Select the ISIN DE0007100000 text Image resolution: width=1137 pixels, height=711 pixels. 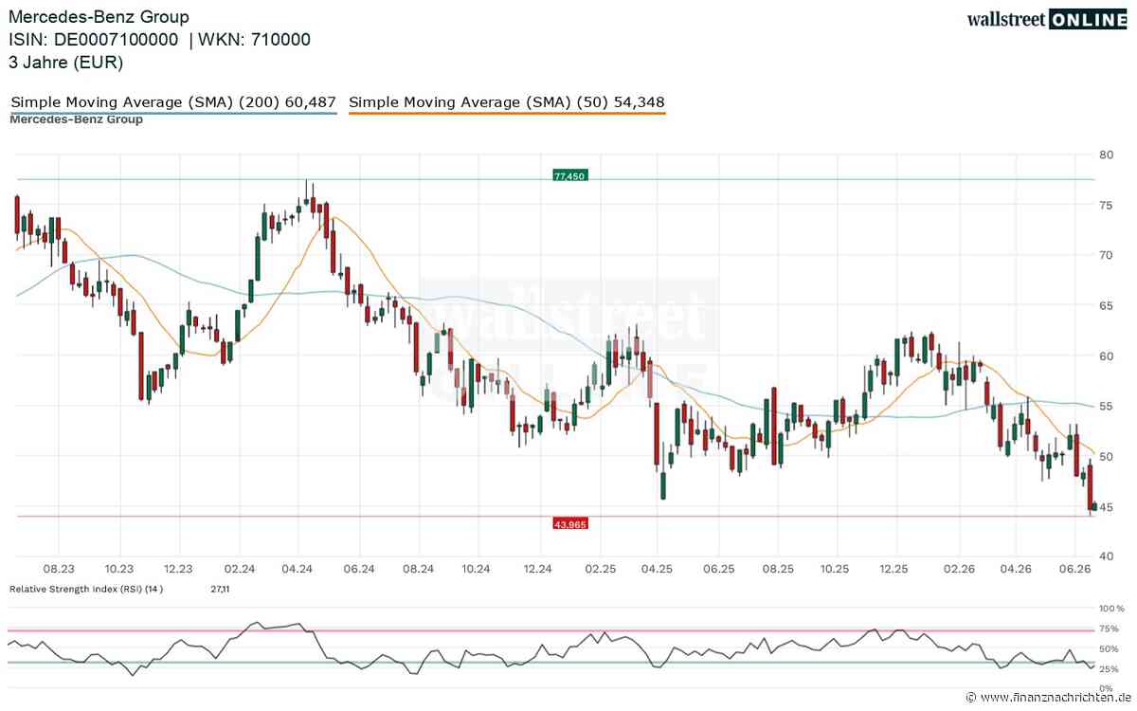[93, 40]
